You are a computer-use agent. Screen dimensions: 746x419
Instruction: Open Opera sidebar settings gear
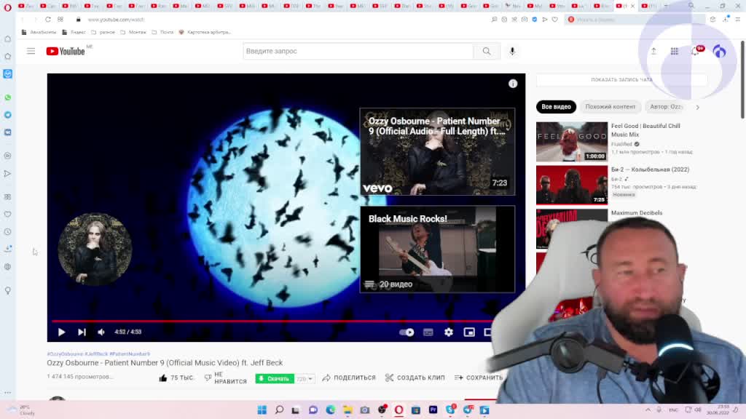click(x=7, y=267)
